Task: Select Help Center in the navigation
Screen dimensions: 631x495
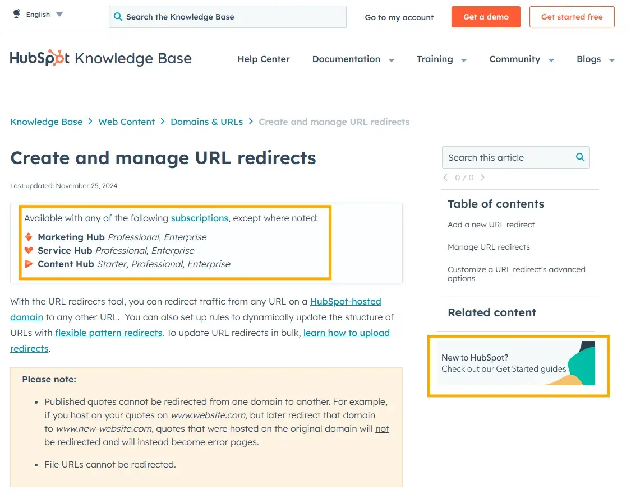Action: pyautogui.click(x=264, y=59)
